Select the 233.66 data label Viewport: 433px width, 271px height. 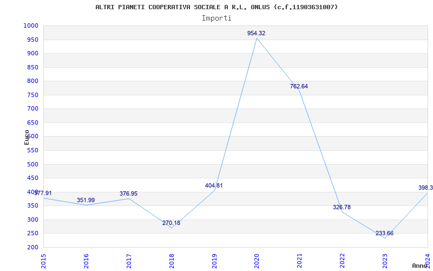(x=384, y=233)
